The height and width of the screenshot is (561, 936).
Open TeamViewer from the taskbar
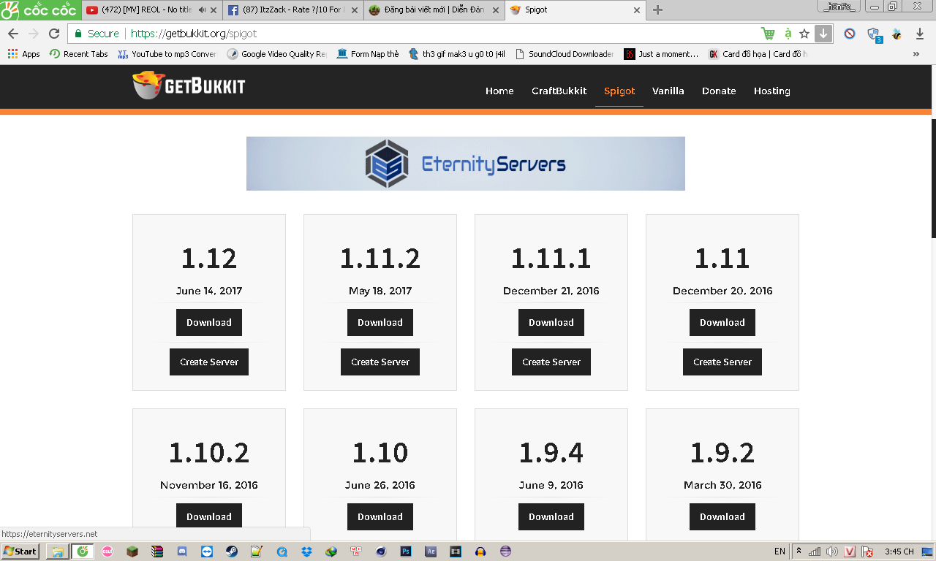click(207, 552)
